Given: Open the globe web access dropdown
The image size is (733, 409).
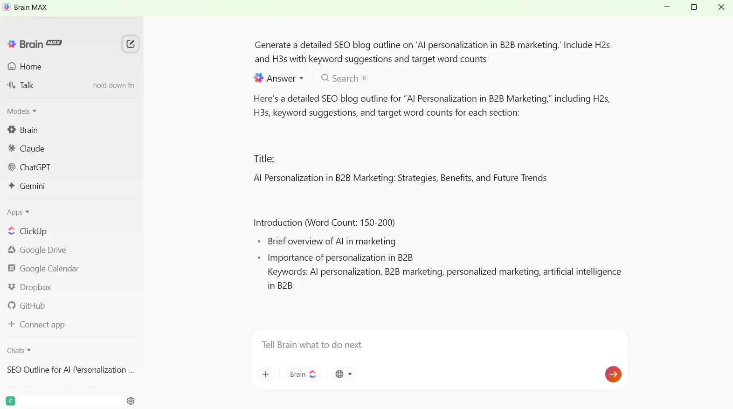Looking at the screenshot, I should click(344, 374).
